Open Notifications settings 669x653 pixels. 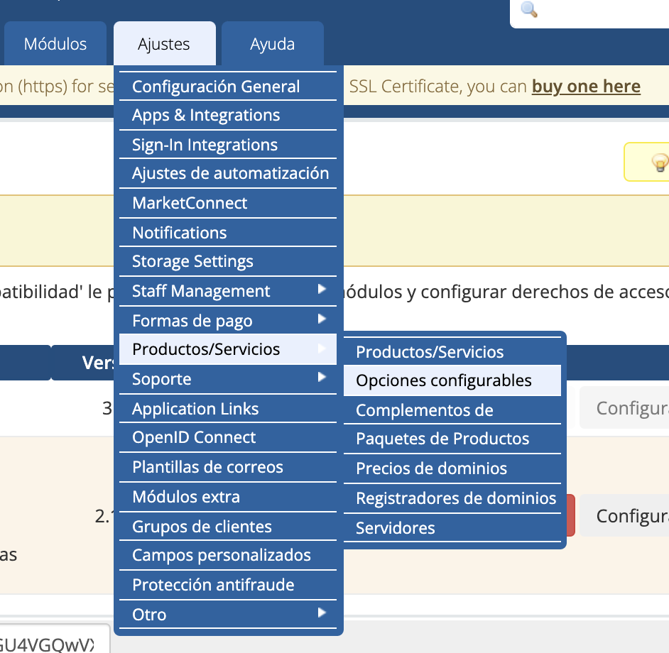(x=228, y=233)
